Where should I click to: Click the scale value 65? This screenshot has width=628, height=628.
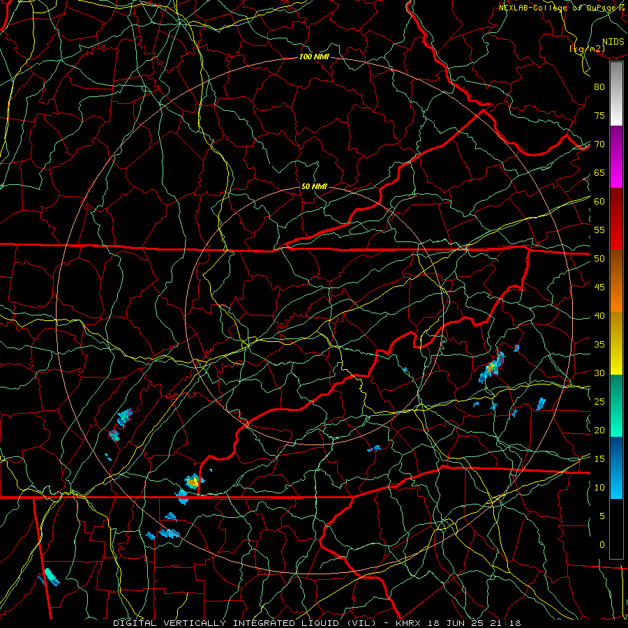coord(599,172)
